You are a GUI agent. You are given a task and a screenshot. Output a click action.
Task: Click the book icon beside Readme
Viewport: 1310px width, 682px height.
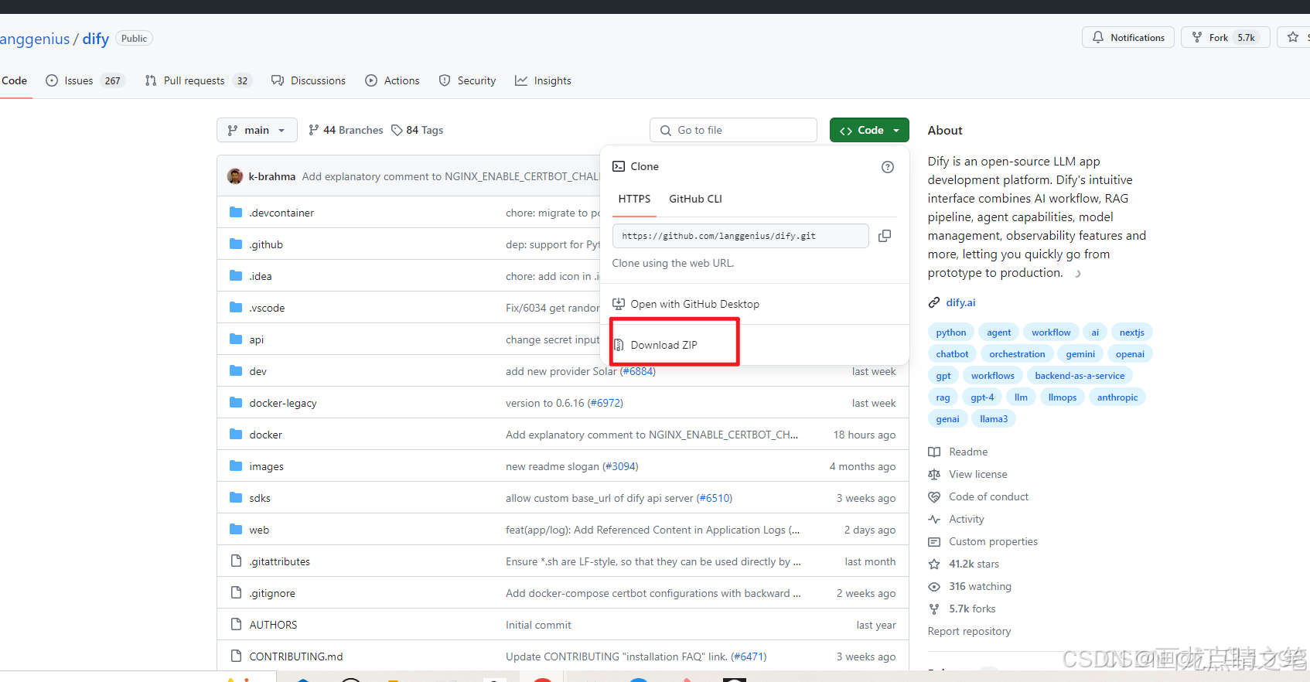point(934,452)
